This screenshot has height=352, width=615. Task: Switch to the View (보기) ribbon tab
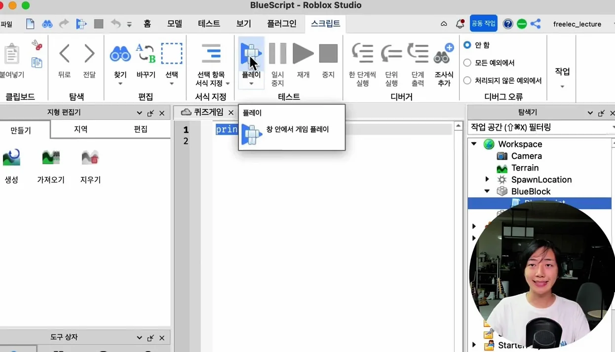pos(243,23)
